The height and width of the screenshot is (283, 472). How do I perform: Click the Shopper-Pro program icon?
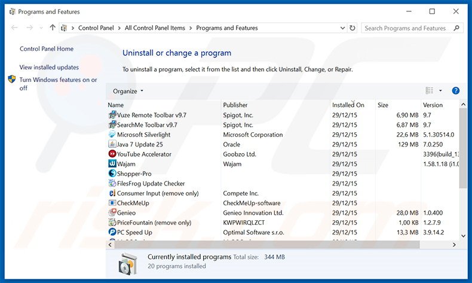coord(112,174)
